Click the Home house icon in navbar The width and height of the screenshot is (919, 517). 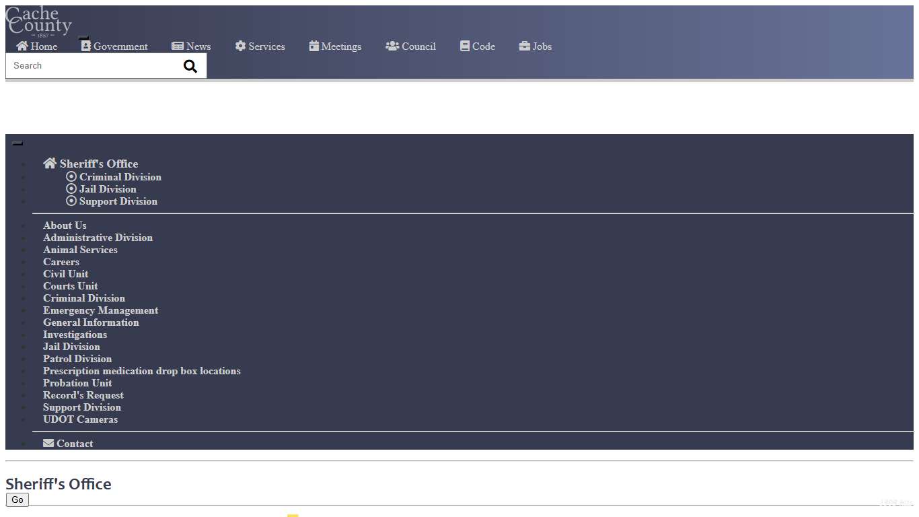(x=22, y=46)
